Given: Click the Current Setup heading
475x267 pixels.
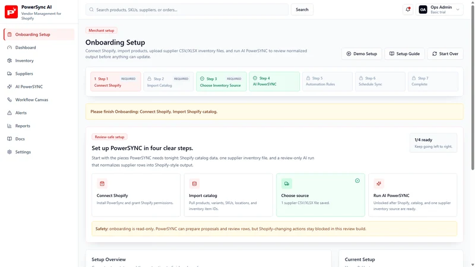Looking at the screenshot, I should [360, 259].
